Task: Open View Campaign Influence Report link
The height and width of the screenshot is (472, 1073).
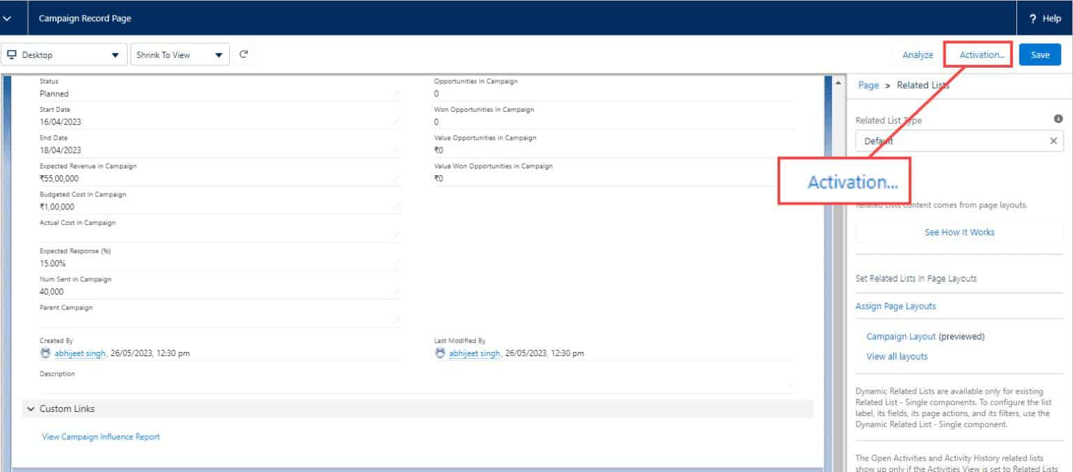Action: point(101,436)
